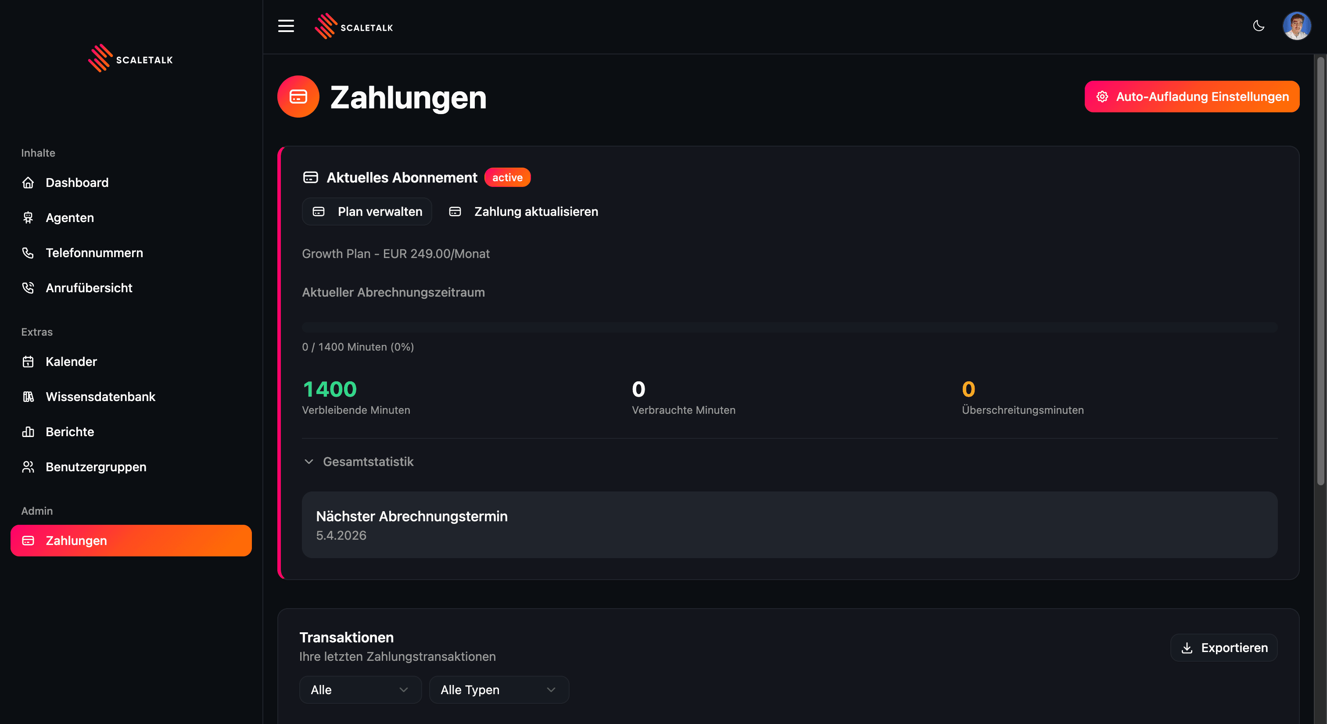
Task: Open Wissensdatenbank via the book icon
Action: point(29,397)
